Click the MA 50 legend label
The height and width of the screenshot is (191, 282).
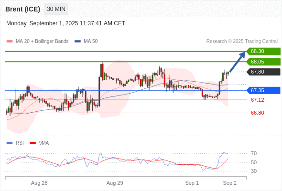tap(91, 42)
